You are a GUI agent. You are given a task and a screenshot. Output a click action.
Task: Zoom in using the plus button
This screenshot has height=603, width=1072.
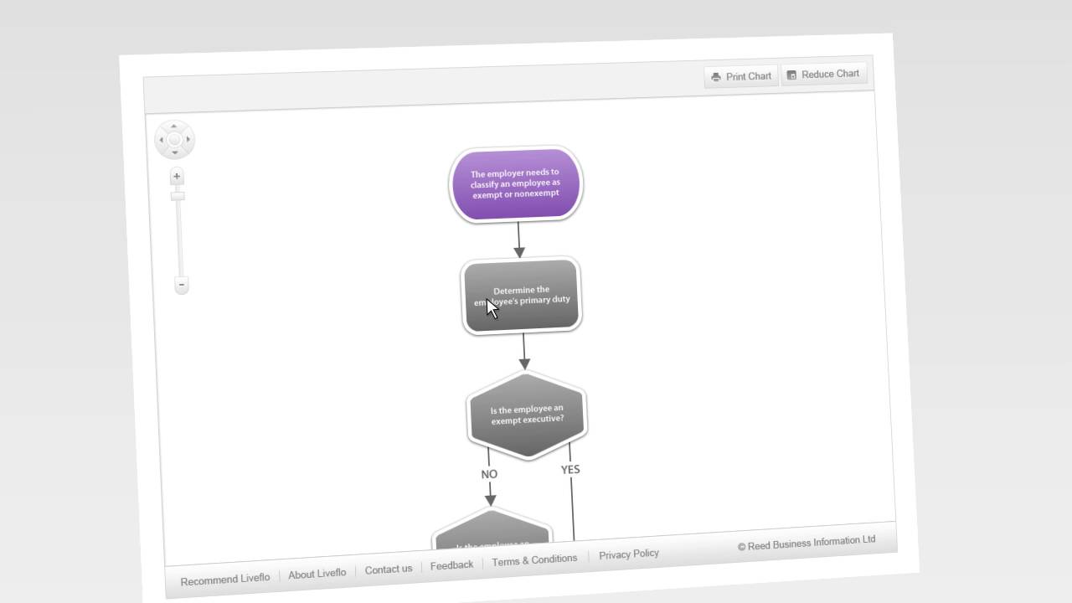pyautogui.click(x=177, y=176)
